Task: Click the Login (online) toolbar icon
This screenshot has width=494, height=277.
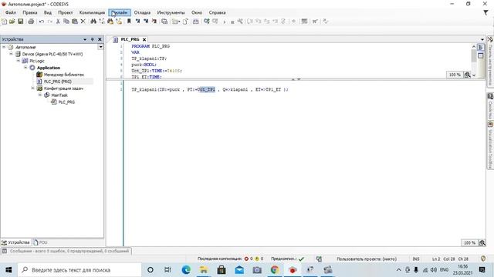Action: (206, 22)
